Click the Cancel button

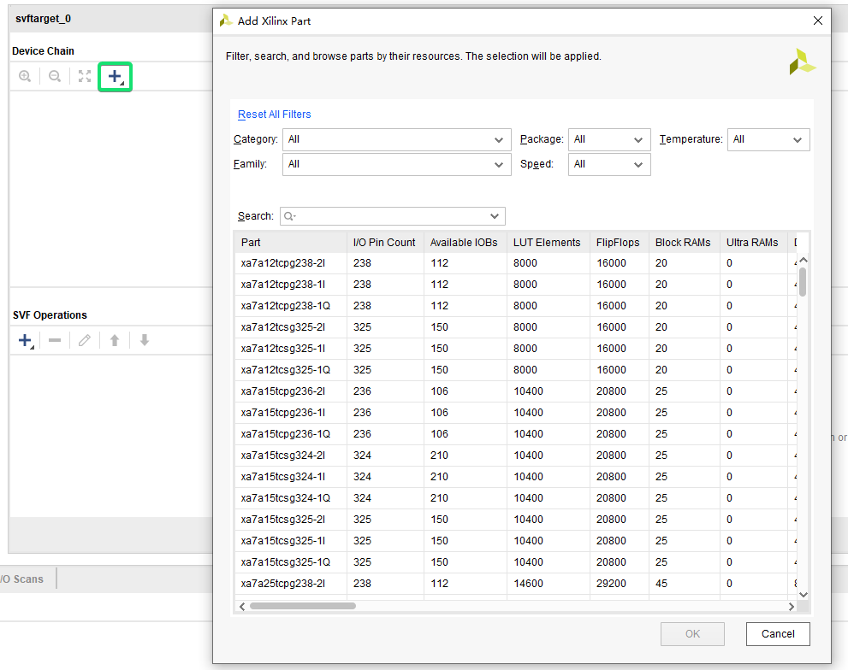pyautogui.click(x=778, y=634)
